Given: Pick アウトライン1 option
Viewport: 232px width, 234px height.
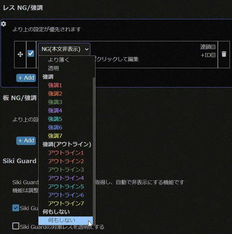Looking at the screenshot, I should tap(66, 153).
